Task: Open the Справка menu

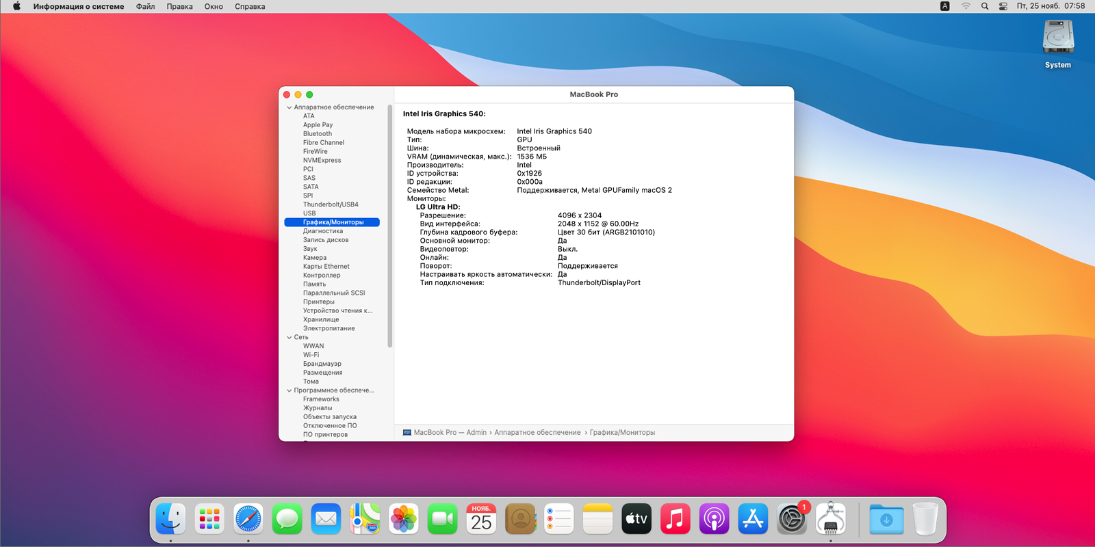Action: [250, 6]
